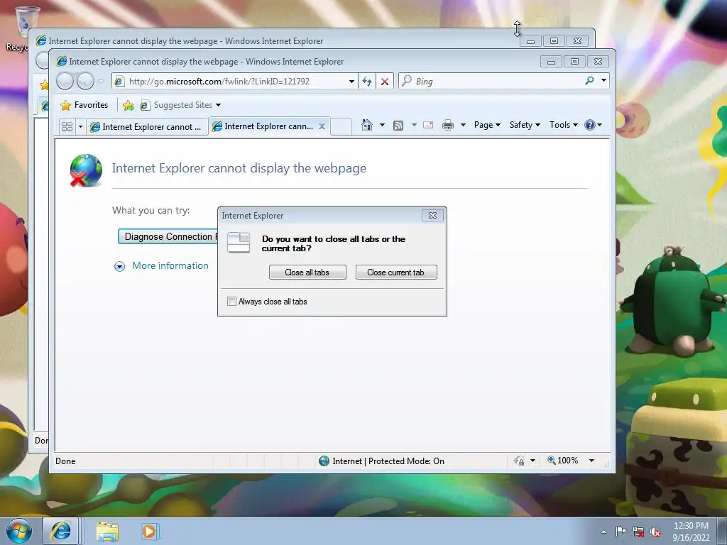Click the search magnifier icon

[589, 81]
